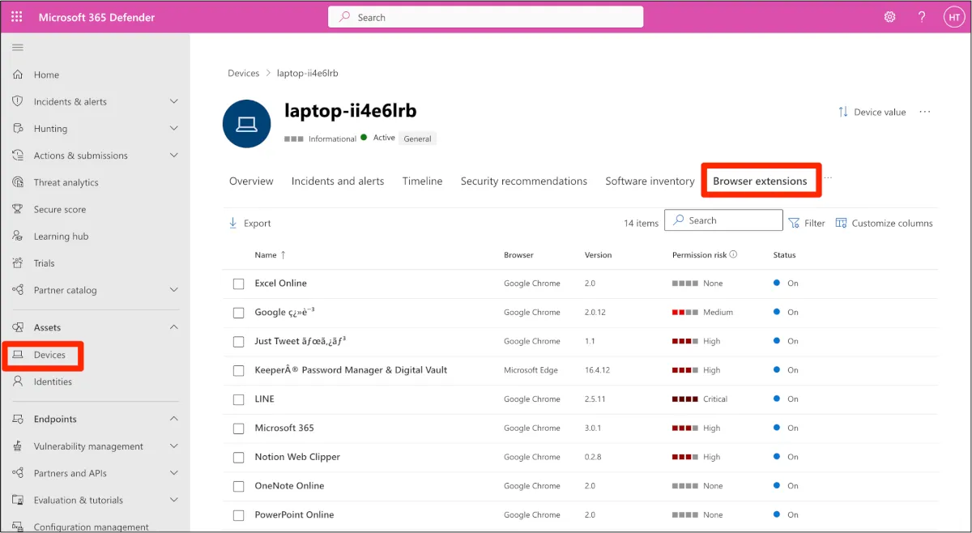The width and height of the screenshot is (972, 533).
Task: Click the Device value button
Action: coord(872,112)
